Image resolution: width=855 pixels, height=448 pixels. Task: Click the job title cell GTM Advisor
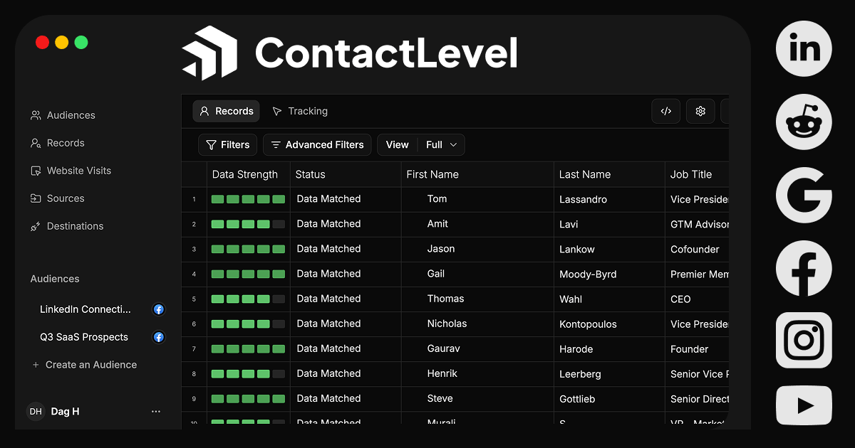point(699,224)
